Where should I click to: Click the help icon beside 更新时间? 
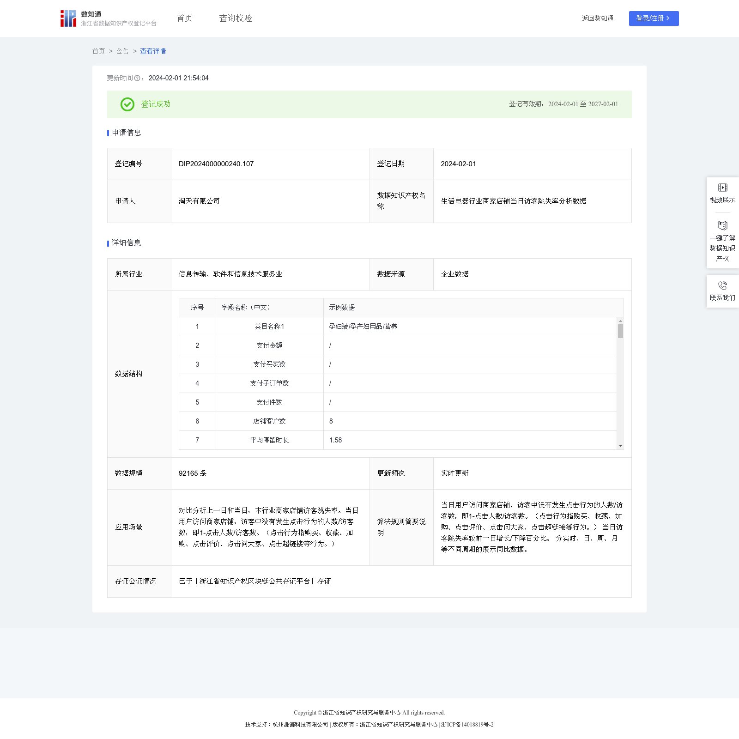[137, 79]
